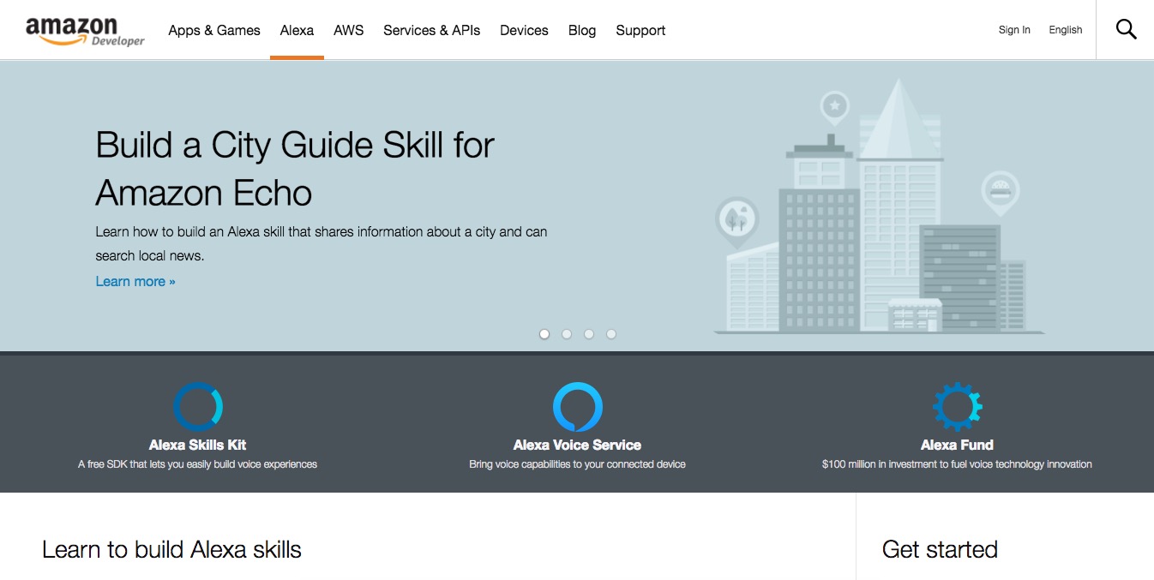1154x580 pixels.
Task: Select the first carousel slide dot
Action: (544, 334)
